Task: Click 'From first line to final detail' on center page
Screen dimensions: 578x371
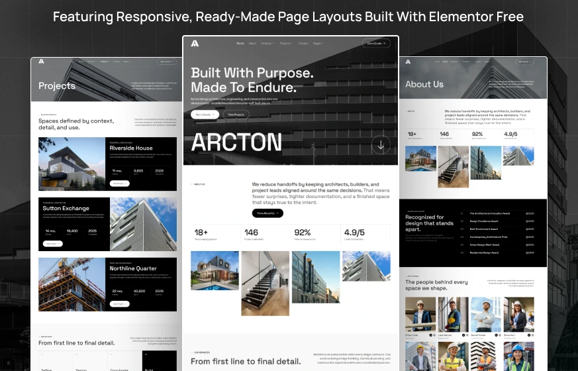Action: tap(246, 362)
